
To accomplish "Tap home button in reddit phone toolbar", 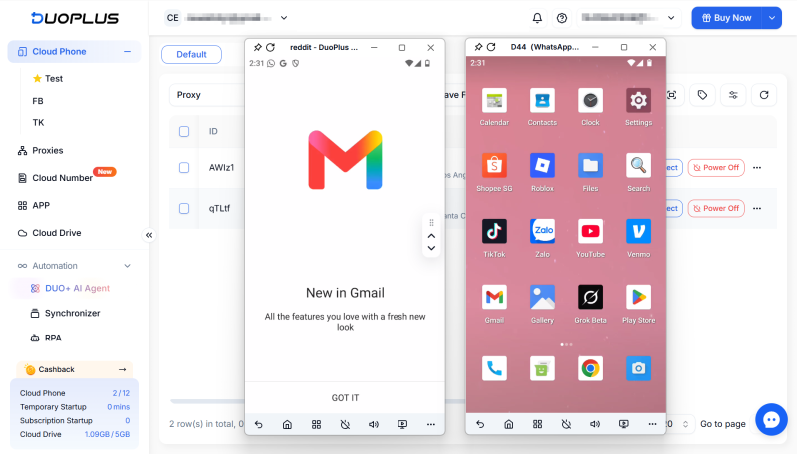I will click(287, 424).
